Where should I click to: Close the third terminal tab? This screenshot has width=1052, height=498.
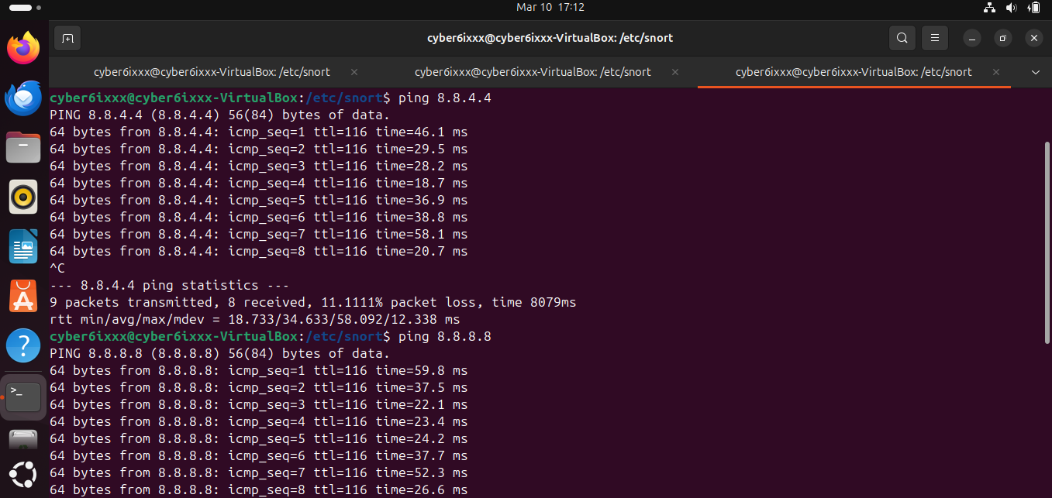996,72
